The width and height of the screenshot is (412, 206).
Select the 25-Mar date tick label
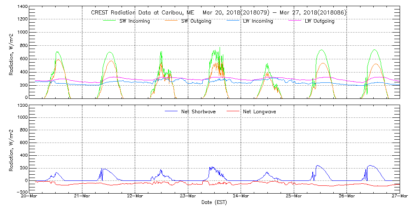[x=294, y=196]
